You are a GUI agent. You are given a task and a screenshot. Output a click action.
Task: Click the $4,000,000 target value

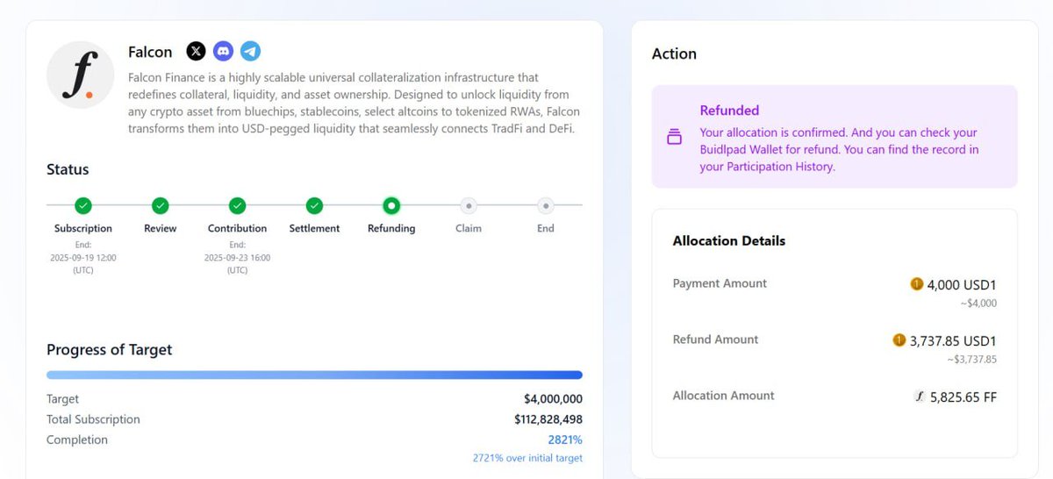(x=553, y=399)
